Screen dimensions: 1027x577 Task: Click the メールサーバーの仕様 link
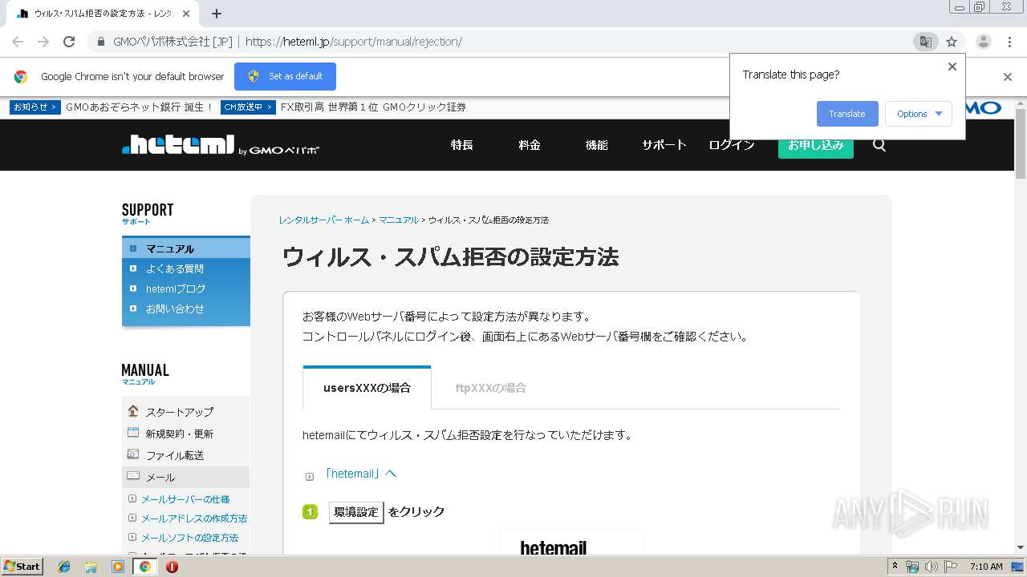pyautogui.click(x=185, y=499)
